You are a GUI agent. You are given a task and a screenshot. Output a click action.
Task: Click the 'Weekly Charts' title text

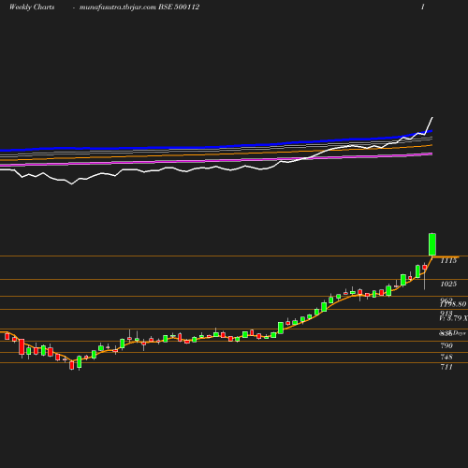point(32,7)
